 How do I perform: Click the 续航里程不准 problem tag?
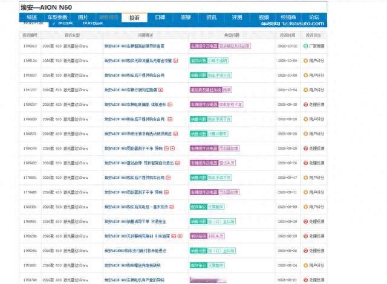[x=231, y=105]
